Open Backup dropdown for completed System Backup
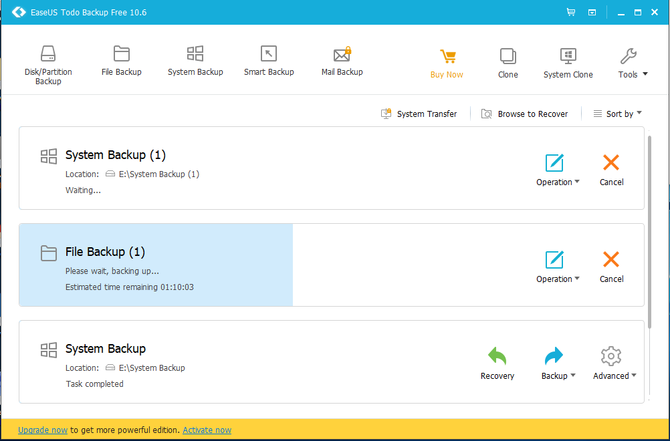The width and height of the screenshot is (670, 441). (558, 363)
